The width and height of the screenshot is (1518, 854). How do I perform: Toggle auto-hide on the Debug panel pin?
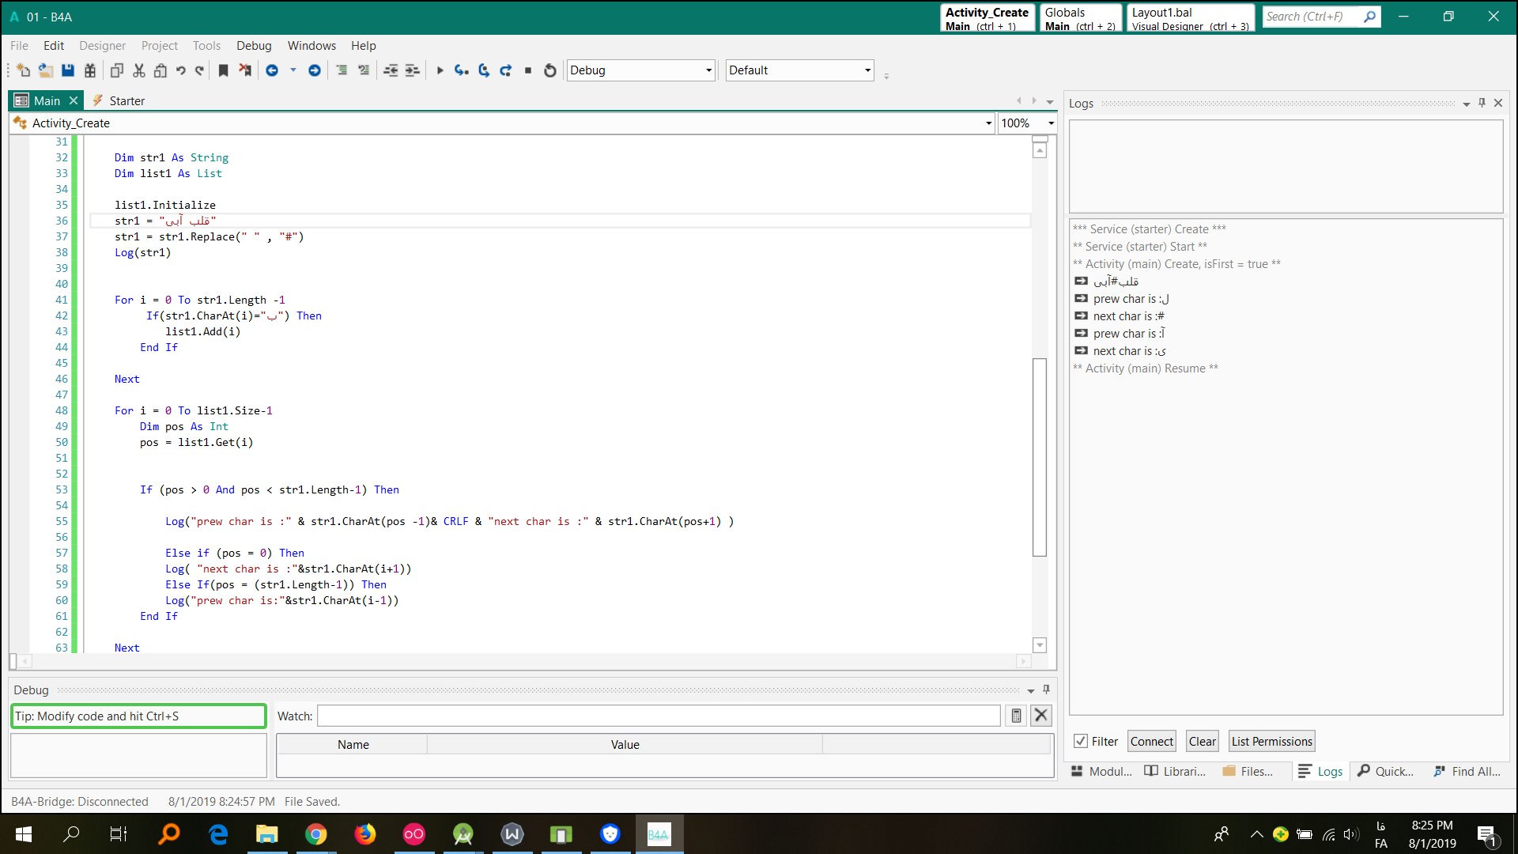coord(1046,689)
